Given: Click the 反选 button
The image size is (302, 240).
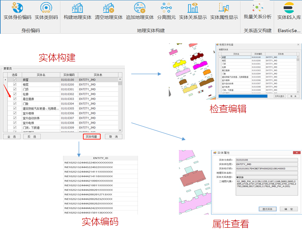Looking at the screenshot, I should pos(31,136).
